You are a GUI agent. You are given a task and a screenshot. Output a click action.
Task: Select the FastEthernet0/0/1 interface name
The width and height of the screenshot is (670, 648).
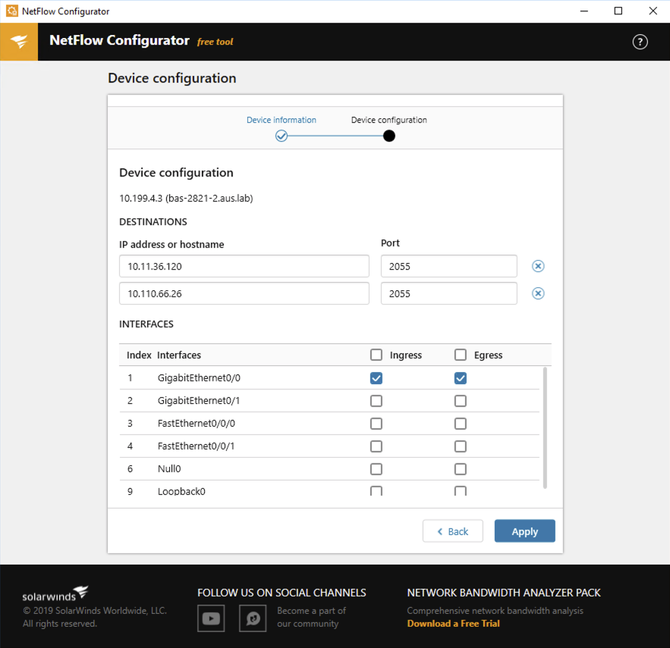click(196, 446)
